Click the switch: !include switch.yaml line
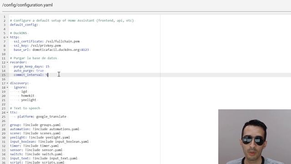This screenshot has width=291, height=164. pos(36,154)
